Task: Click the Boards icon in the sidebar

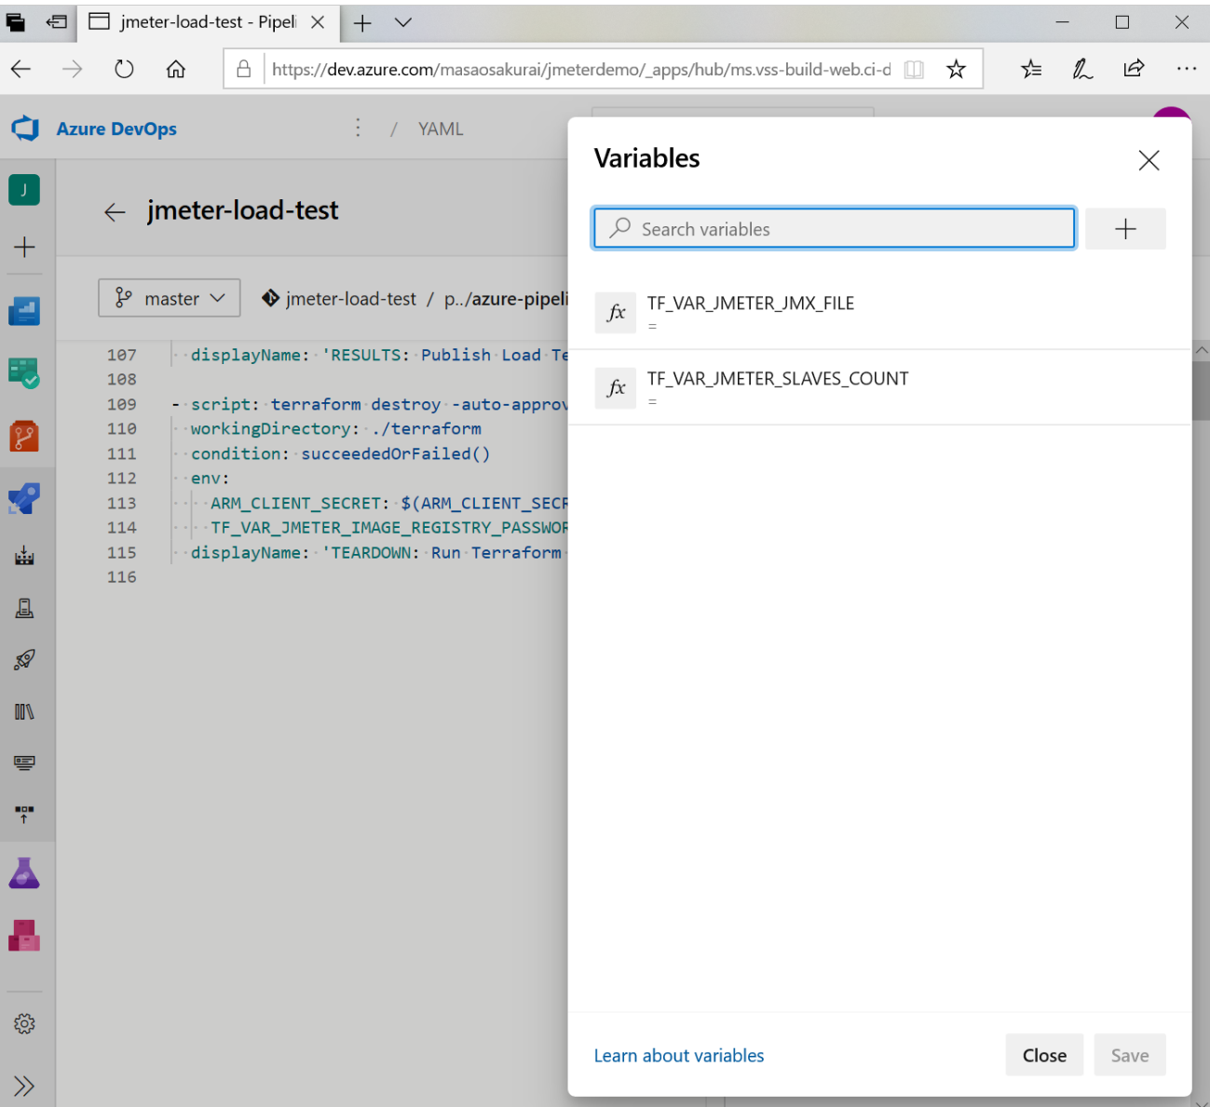Action: click(x=24, y=373)
